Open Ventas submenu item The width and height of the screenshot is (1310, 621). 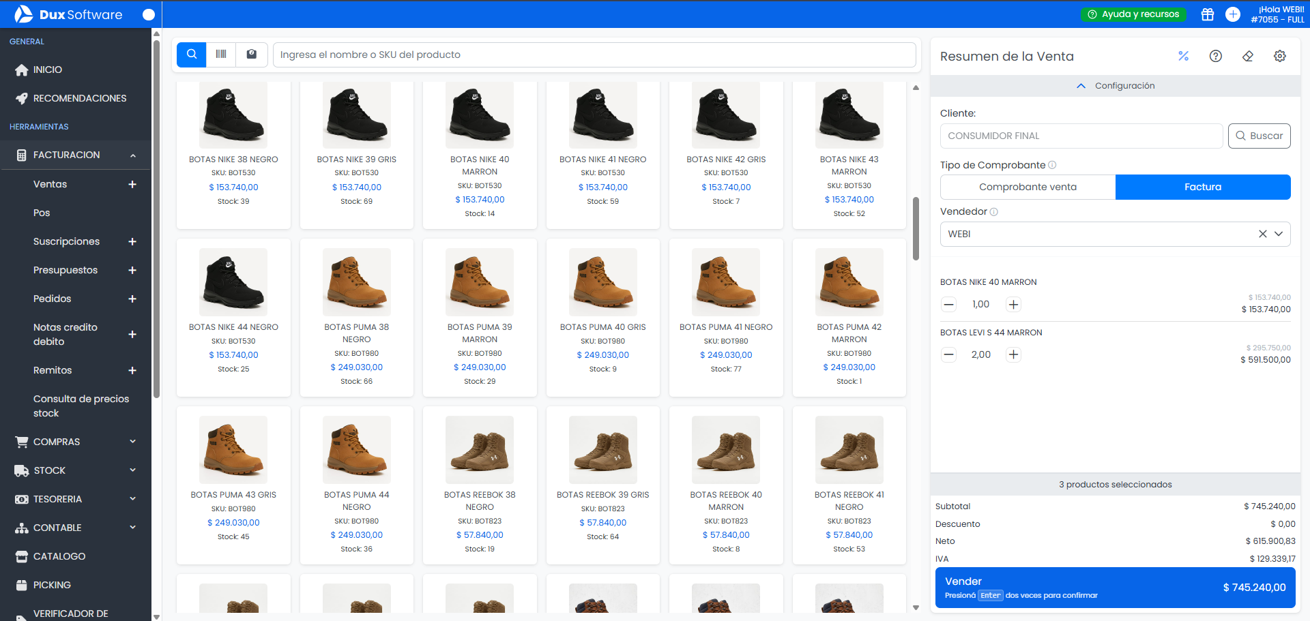[x=50, y=184]
